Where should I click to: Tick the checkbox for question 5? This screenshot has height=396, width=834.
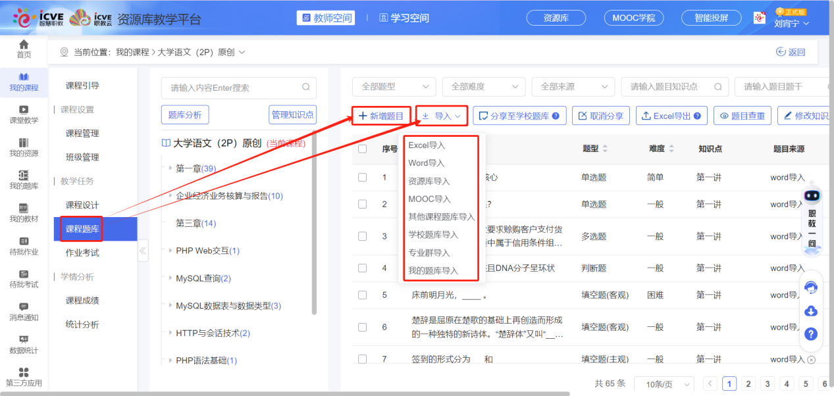[362, 295]
